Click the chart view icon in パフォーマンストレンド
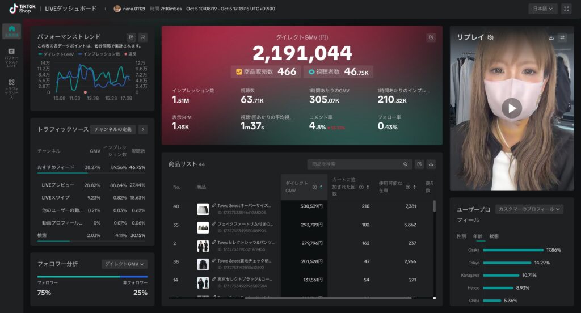 pos(143,37)
